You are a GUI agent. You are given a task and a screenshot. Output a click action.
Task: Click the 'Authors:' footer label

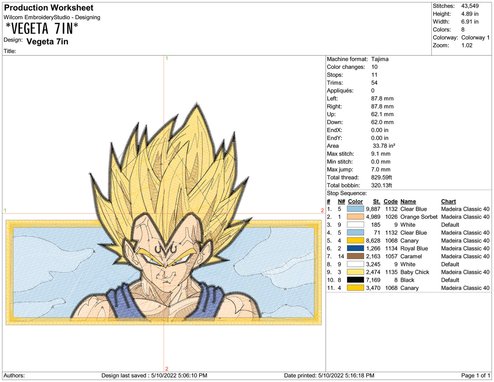pyautogui.click(x=14, y=376)
